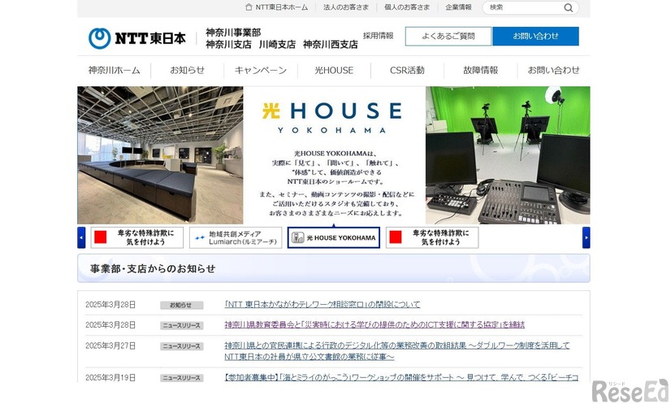Select 光 HOUSE YOKOHAMA carousel thumbnail
This screenshot has height=404, width=671.
[x=334, y=237]
